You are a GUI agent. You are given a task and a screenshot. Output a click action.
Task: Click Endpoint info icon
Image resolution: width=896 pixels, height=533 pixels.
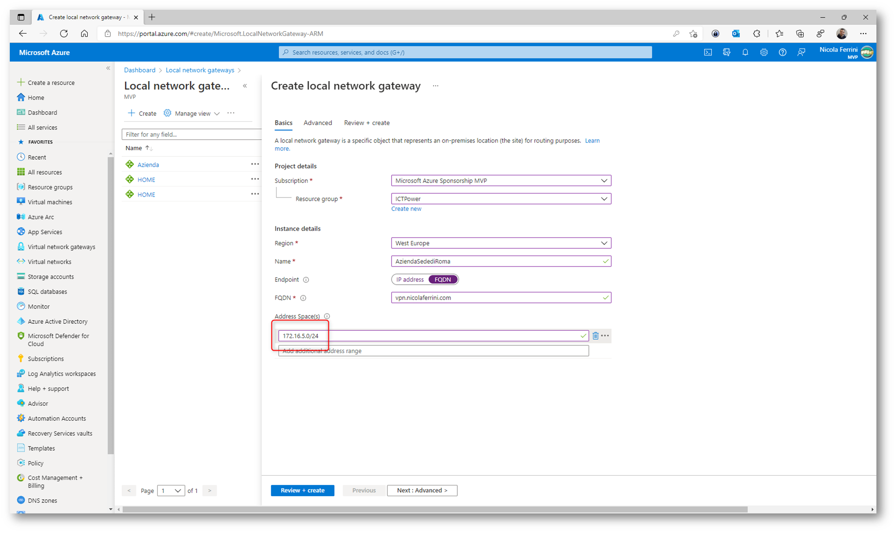306,280
